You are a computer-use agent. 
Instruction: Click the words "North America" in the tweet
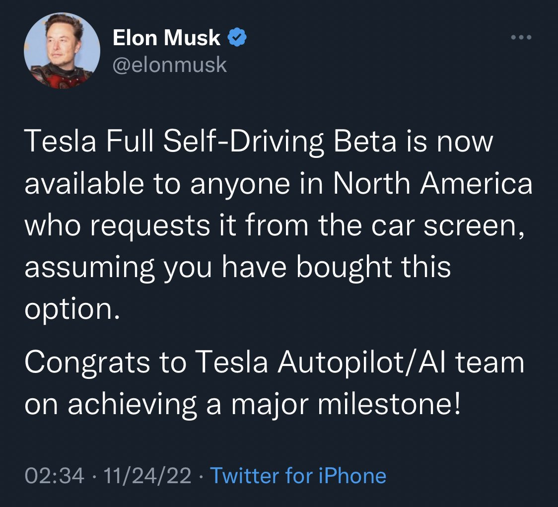pyautogui.click(x=433, y=184)
